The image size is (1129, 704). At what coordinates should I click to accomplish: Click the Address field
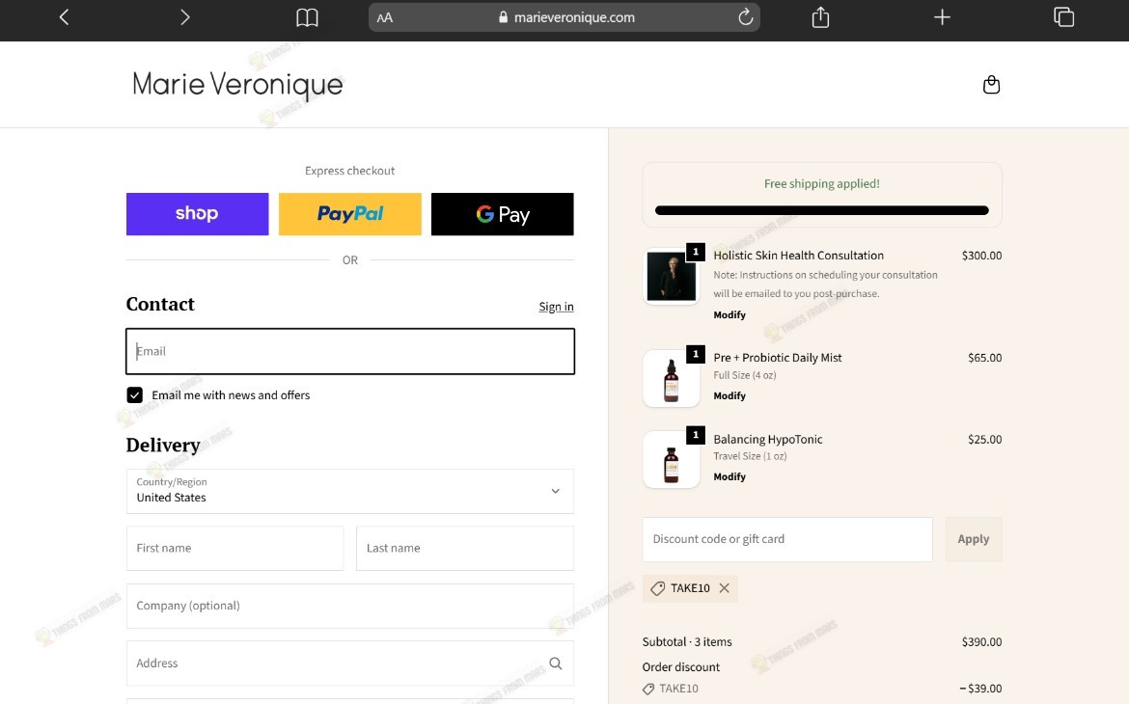tap(350, 663)
